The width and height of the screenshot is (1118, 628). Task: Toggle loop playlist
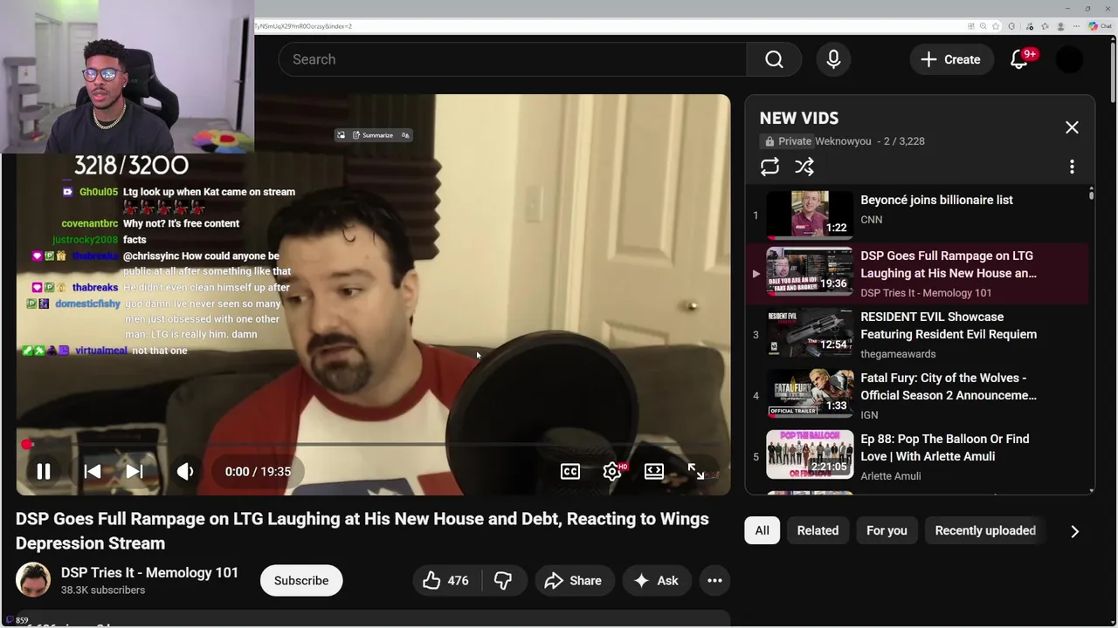tap(769, 167)
